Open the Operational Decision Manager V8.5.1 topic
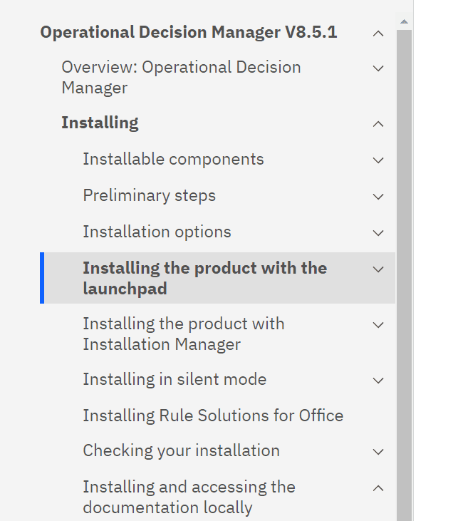The width and height of the screenshot is (453, 521). pos(189,33)
